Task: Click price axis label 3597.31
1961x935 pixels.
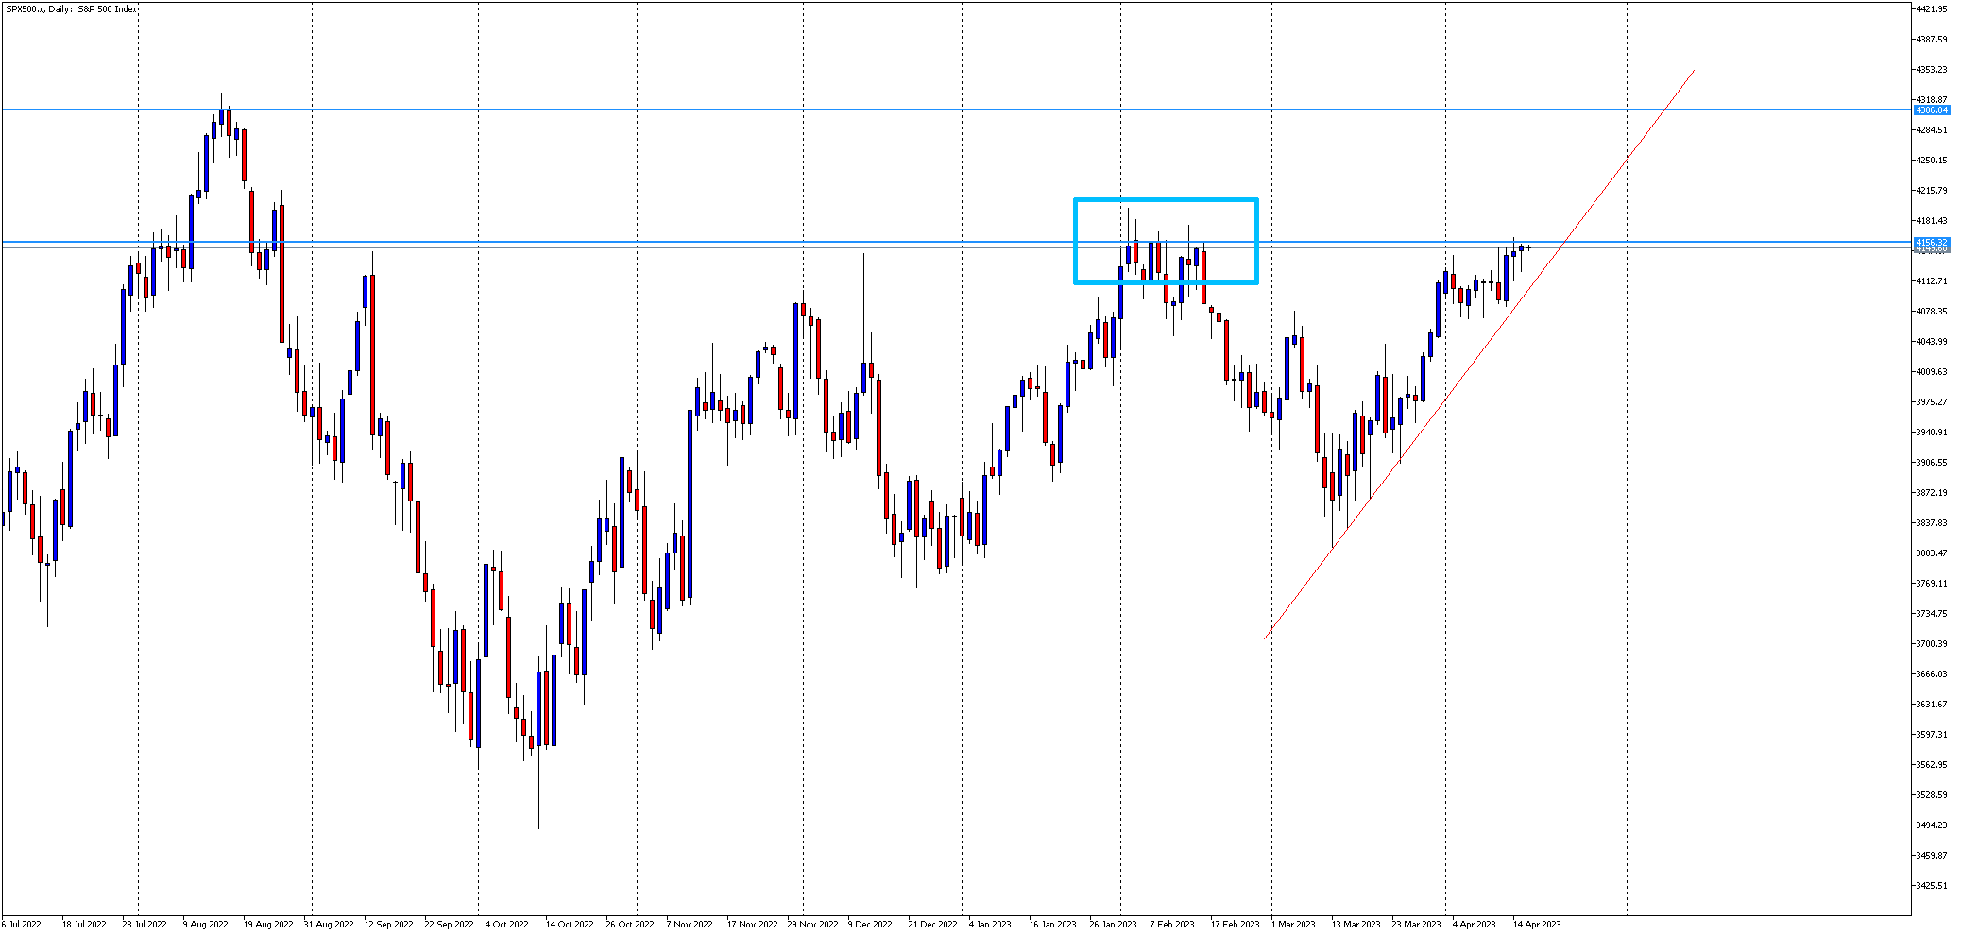Action: 1932,735
